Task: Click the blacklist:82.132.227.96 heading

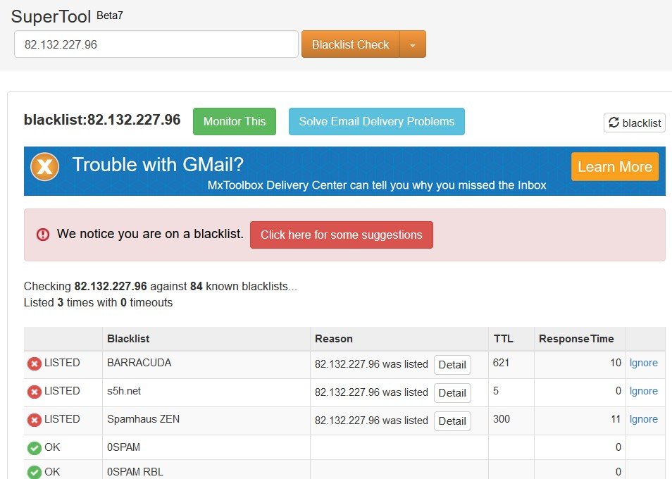Action: click(x=102, y=120)
